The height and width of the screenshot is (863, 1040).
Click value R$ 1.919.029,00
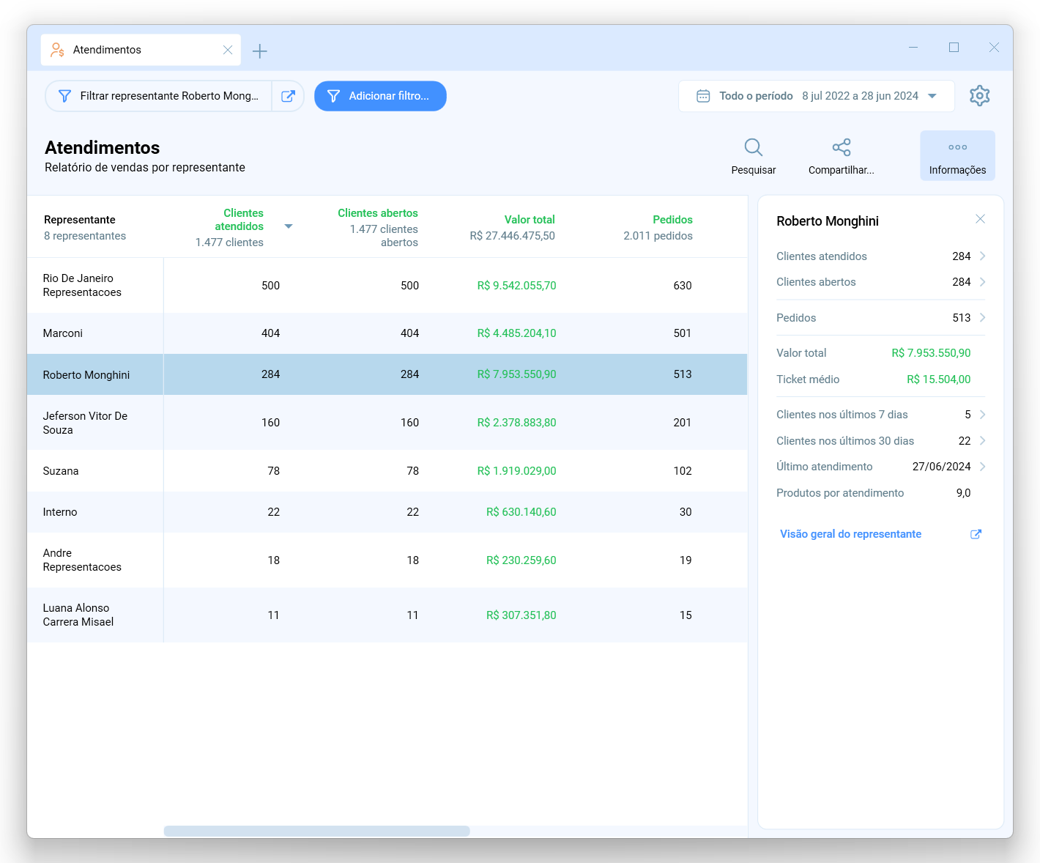516,471
